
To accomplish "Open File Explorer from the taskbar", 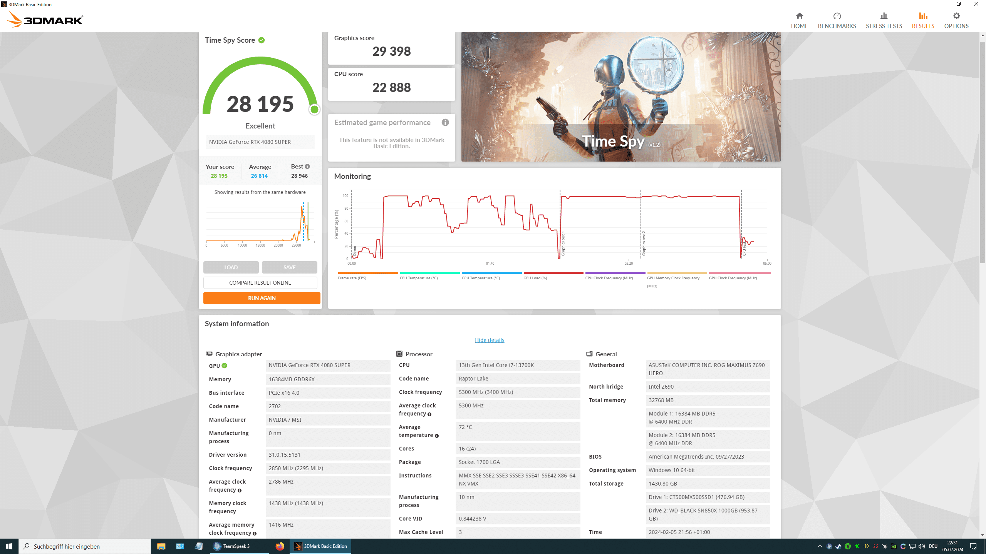I will pos(161,546).
